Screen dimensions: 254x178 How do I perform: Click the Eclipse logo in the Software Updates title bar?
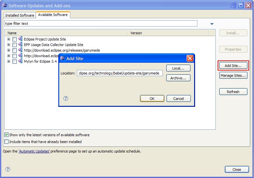click(5, 5)
